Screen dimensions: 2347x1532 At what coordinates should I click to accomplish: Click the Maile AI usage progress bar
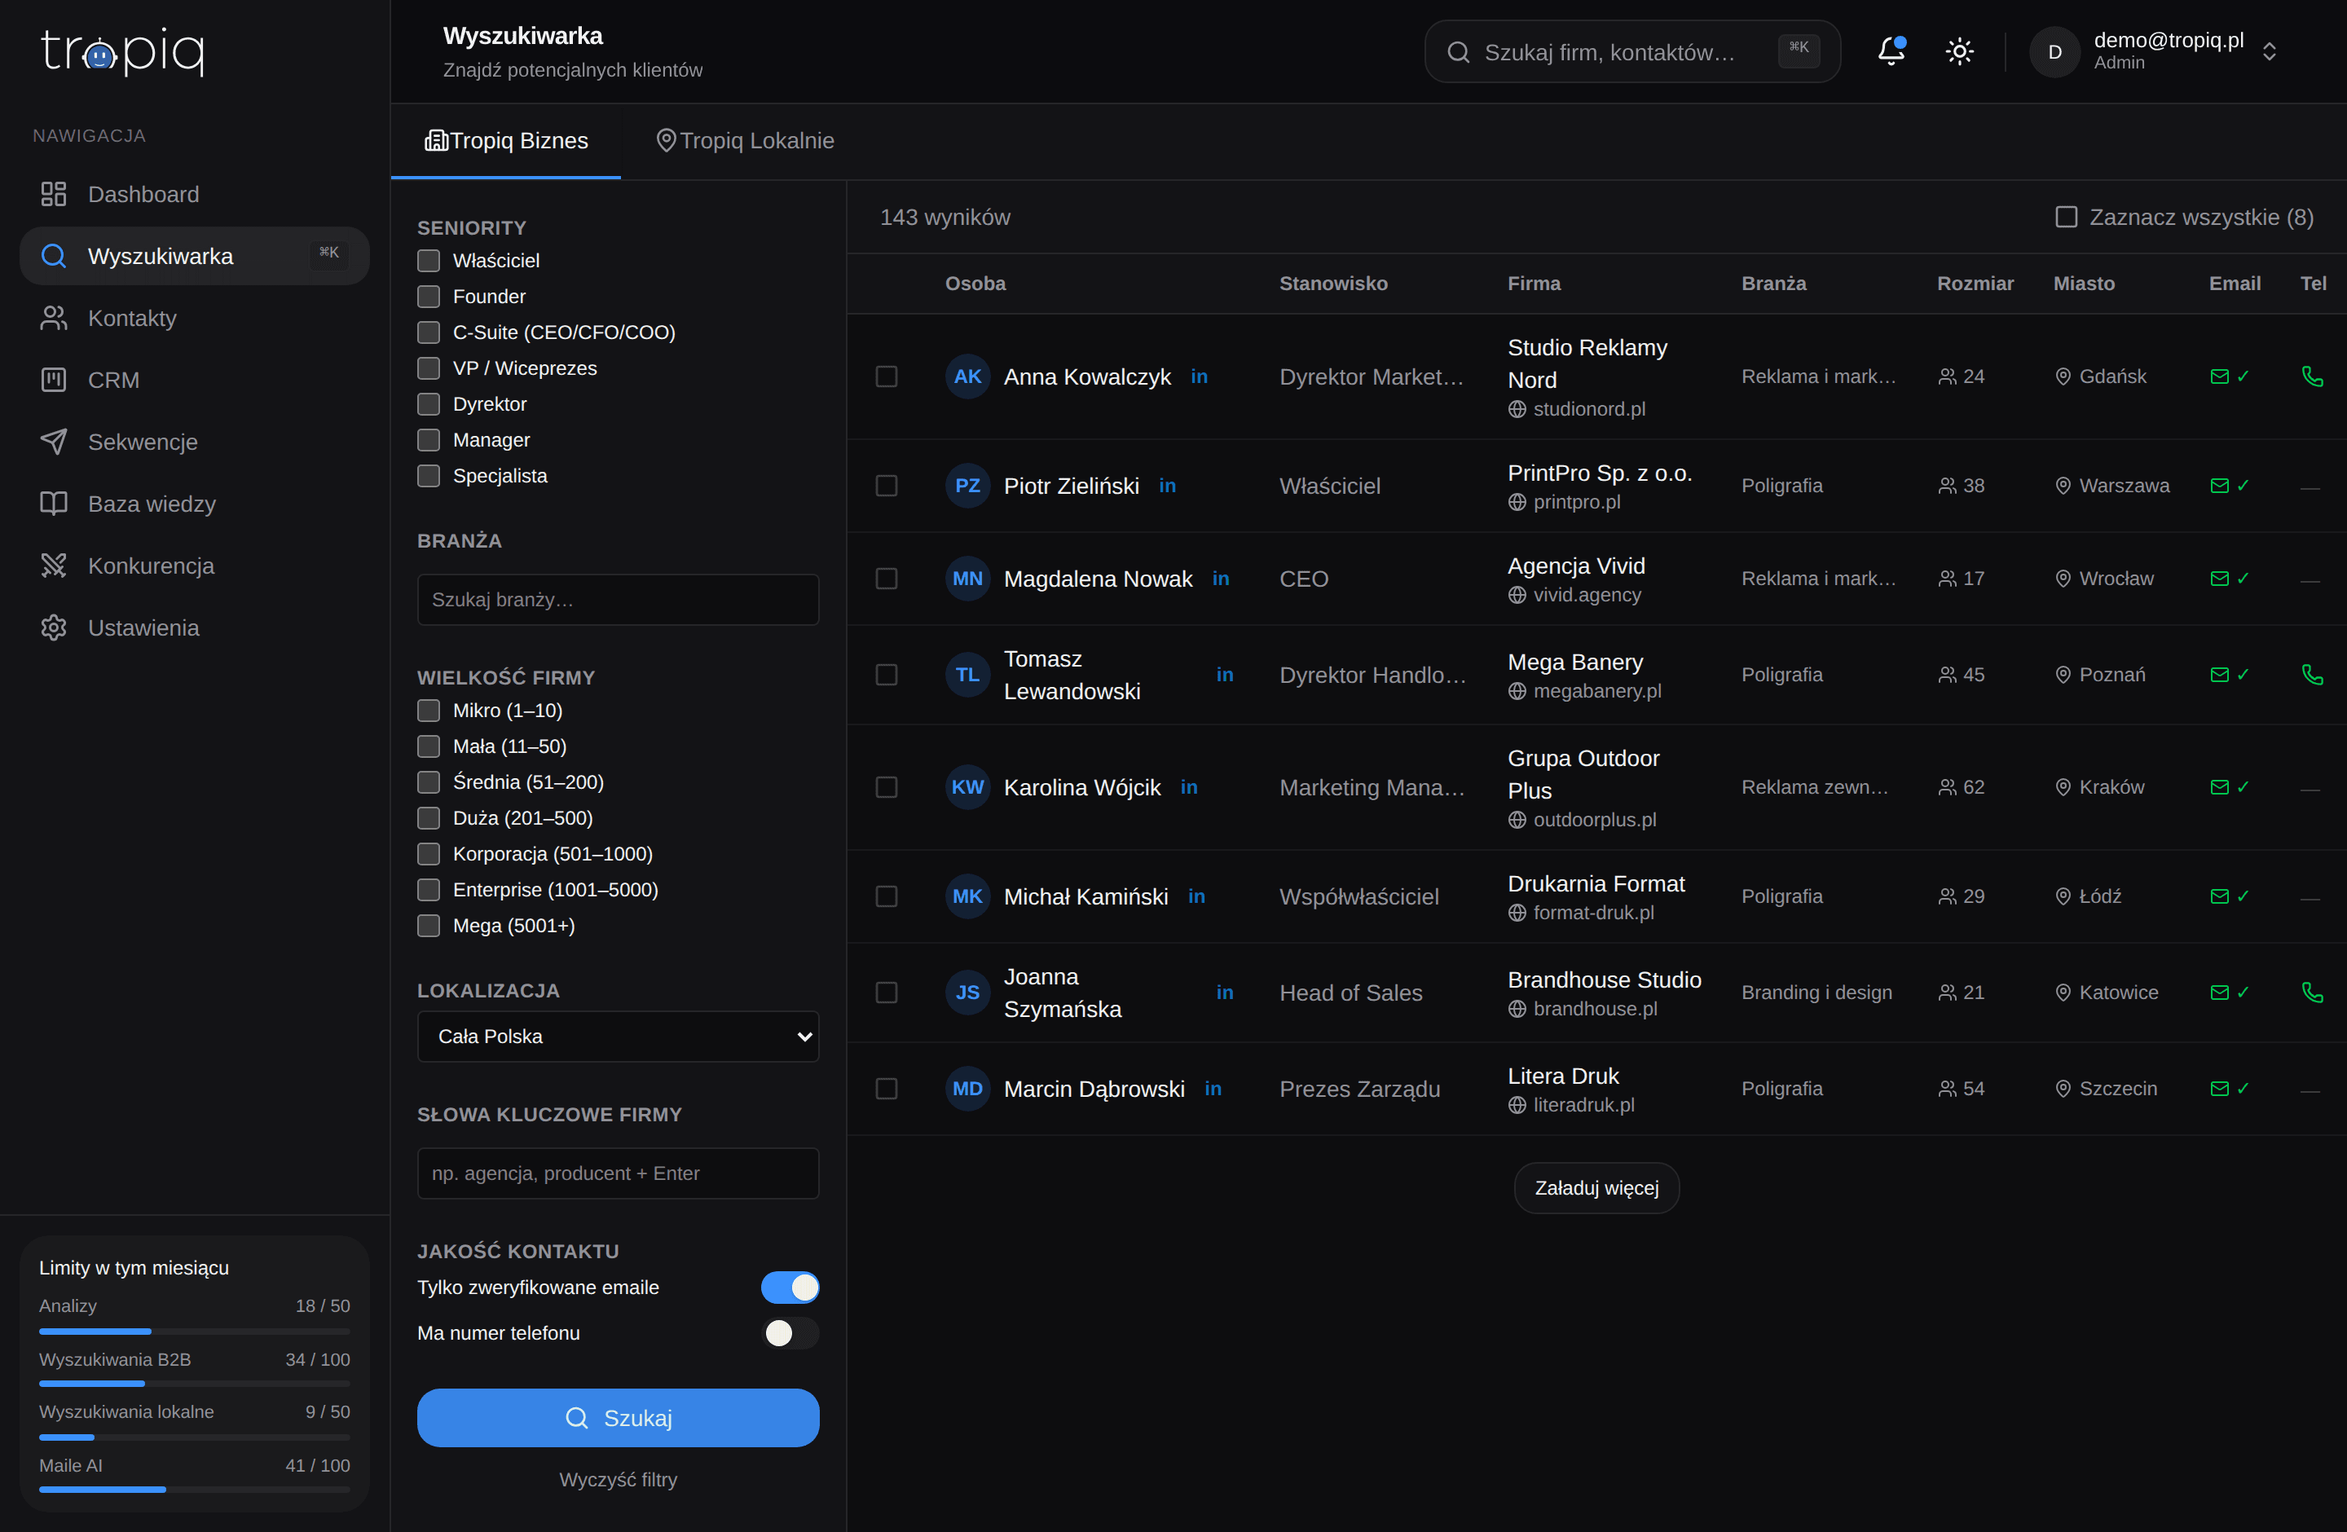(194, 1490)
